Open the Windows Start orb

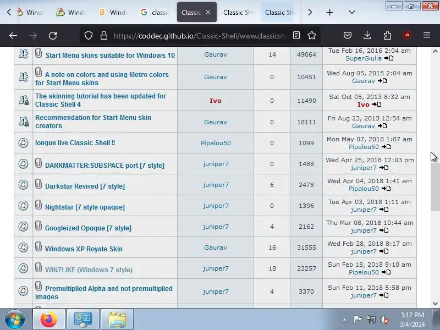tap(15, 319)
